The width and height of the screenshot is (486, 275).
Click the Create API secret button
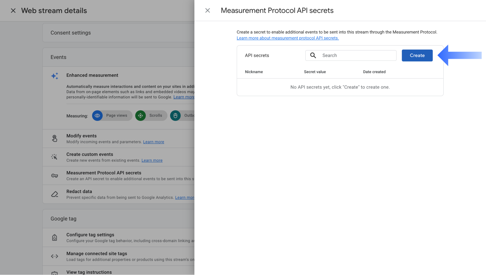tap(417, 55)
